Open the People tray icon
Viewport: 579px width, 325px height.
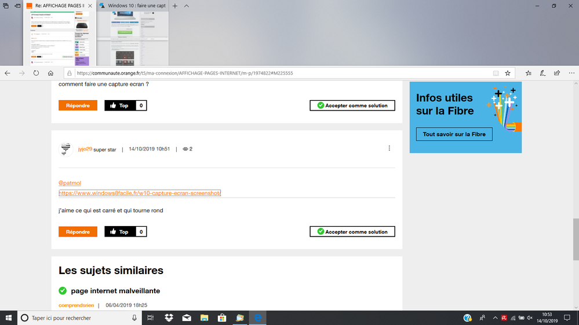(482, 317)
